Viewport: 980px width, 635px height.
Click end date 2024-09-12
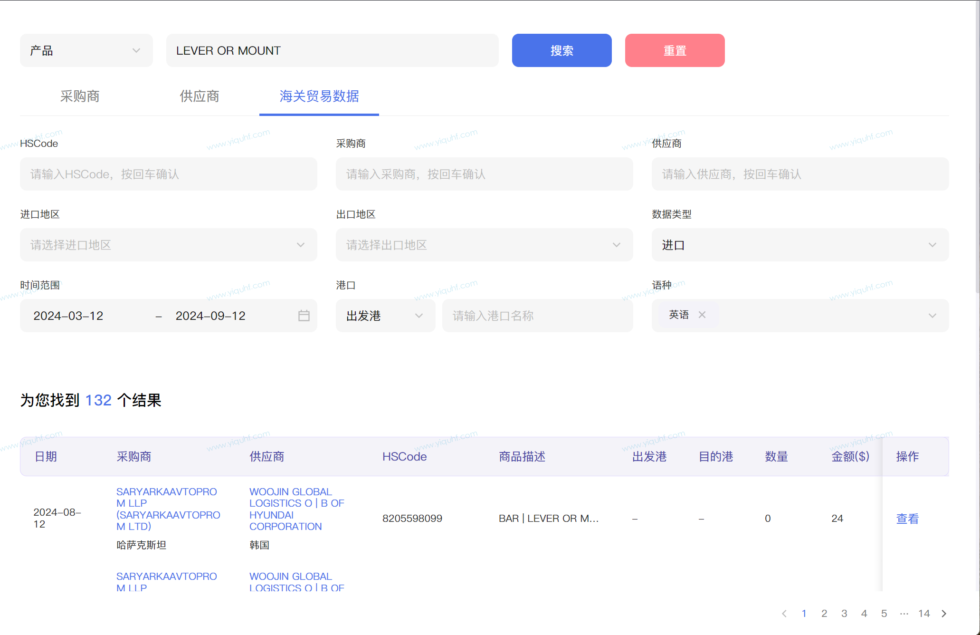tap(210, 316)
